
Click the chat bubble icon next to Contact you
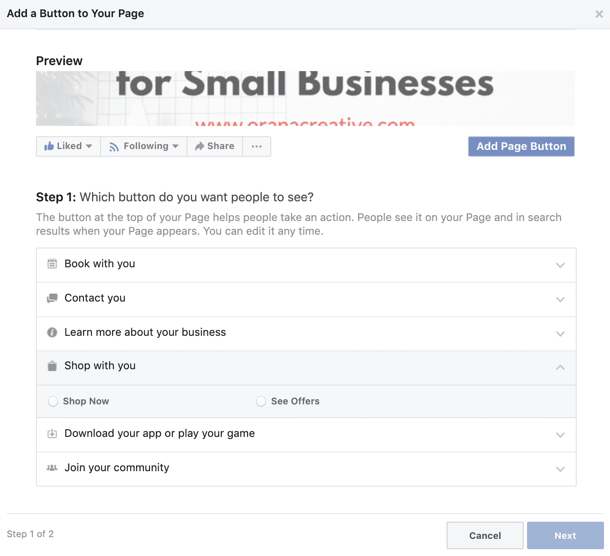tap(52, 298)
